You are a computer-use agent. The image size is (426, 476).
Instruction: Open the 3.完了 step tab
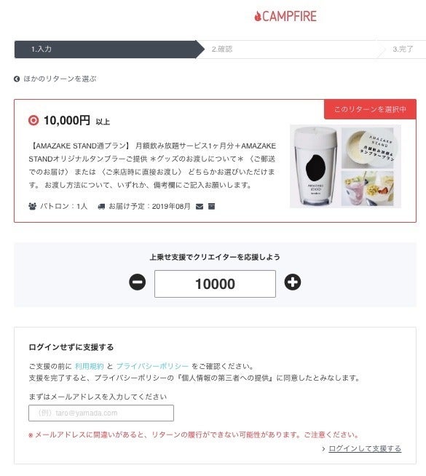click(402, 49)
